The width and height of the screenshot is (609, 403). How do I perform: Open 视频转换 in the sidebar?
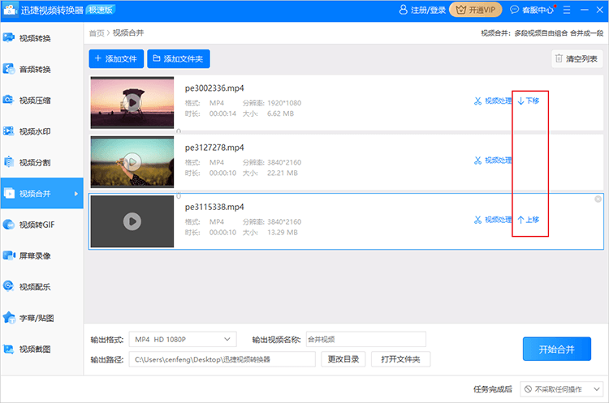pyautogui.click(x=34, y=38)
